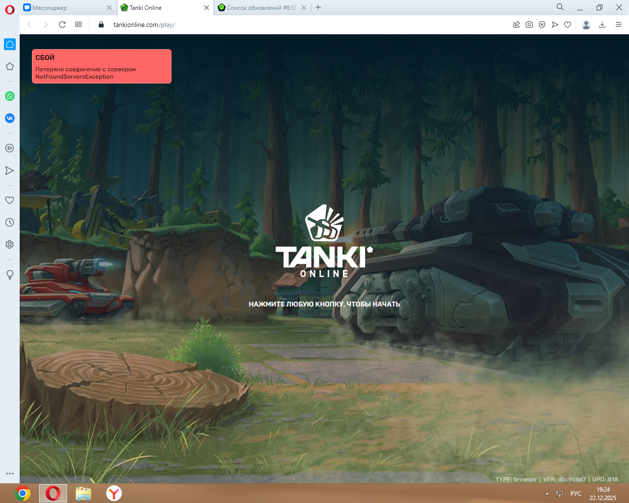
Task: Show hidden system tray icons
Action: click(547, 494)
